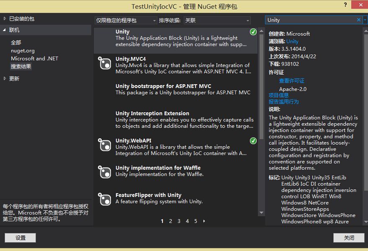
Task: Open the 项目信息 link
Action: 278,95
